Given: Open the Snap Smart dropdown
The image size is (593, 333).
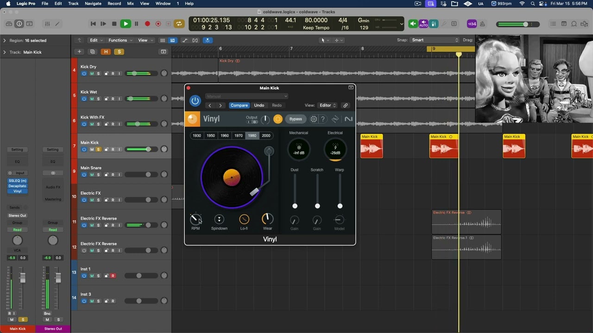Looking at the screenshot, I should point(435,40).
